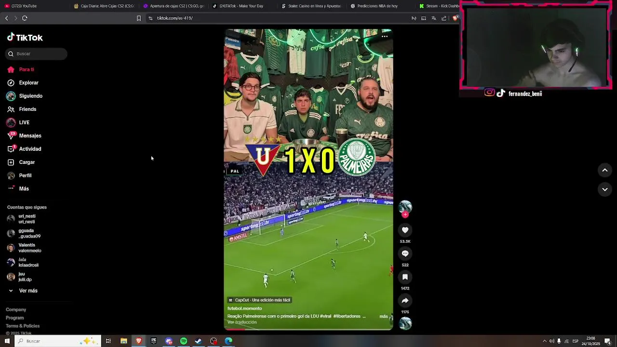The image size is (617, 347).
Task: Expand caption with the 'más' link
Action: 384,316
